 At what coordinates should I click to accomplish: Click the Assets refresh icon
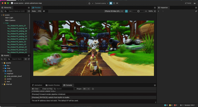point(29,59)
